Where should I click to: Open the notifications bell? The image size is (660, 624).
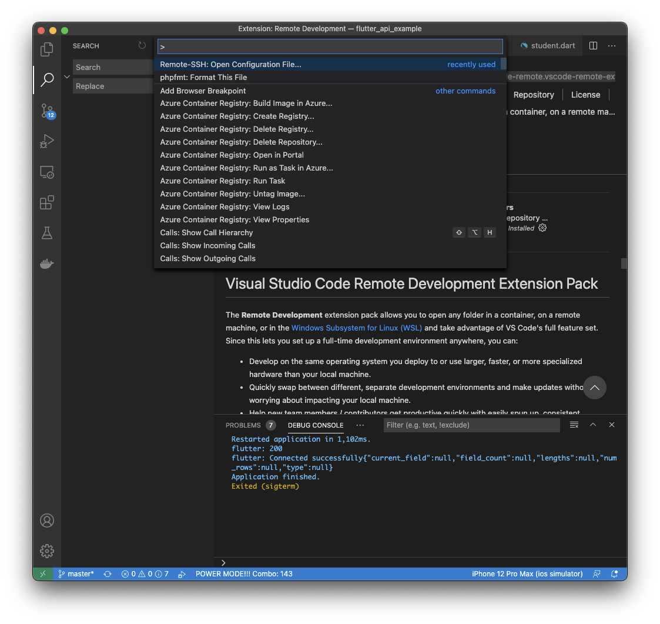click(615, 574)
